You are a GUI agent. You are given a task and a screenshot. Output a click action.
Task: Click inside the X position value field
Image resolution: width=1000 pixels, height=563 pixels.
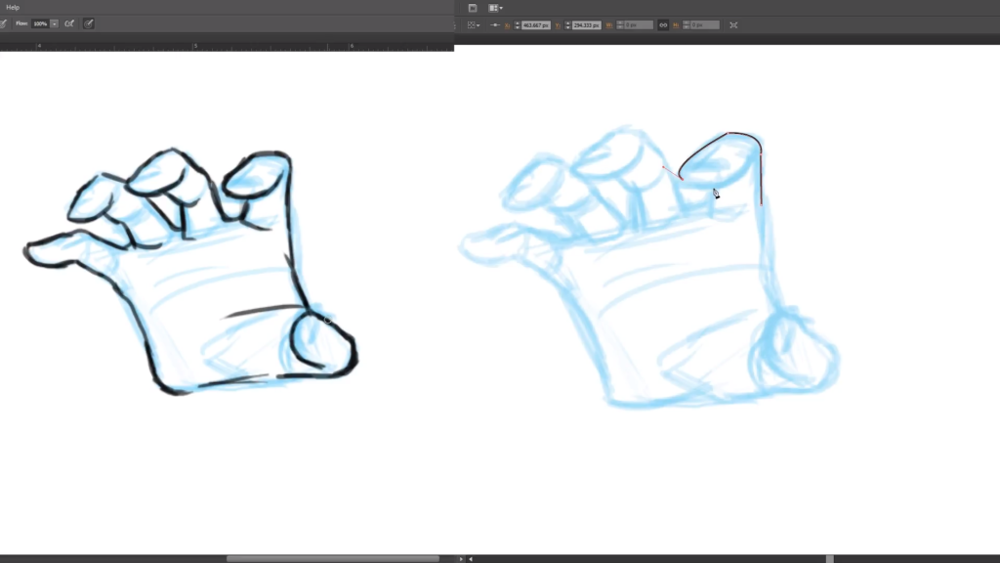point(536,24)
